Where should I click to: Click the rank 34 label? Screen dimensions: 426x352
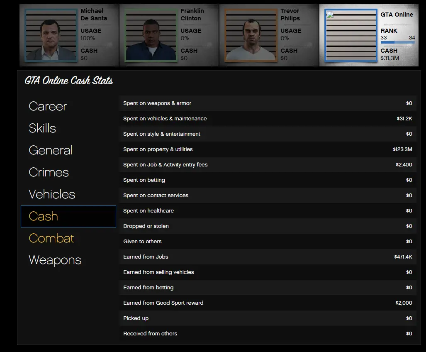412,38
